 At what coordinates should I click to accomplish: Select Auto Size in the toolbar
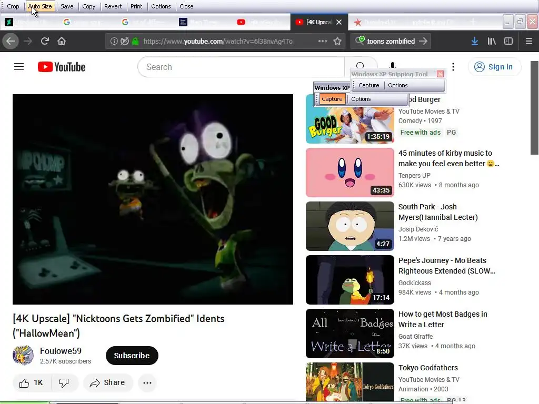coord(40,6)
